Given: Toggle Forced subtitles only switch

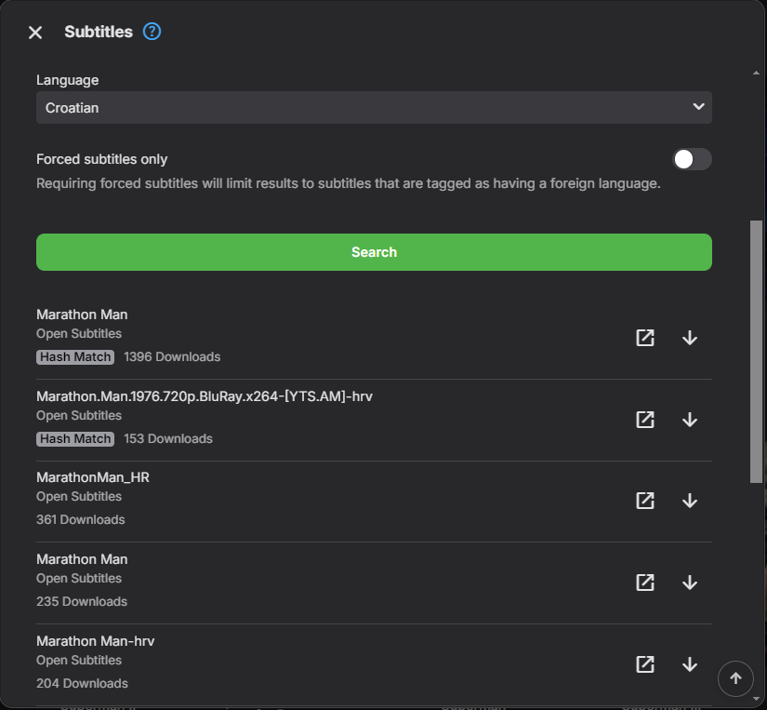Looking at the screenshot, I should 692,159.
